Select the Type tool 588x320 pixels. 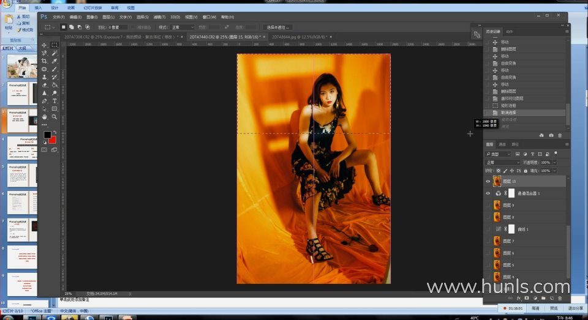[x=55, y=101]
